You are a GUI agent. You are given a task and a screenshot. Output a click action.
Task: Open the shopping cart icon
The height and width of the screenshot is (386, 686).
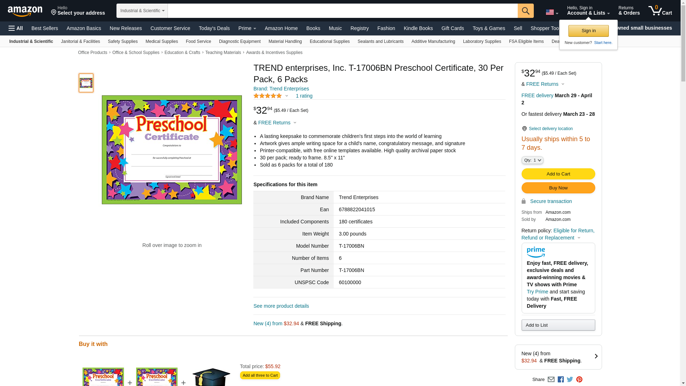[660, 11]
